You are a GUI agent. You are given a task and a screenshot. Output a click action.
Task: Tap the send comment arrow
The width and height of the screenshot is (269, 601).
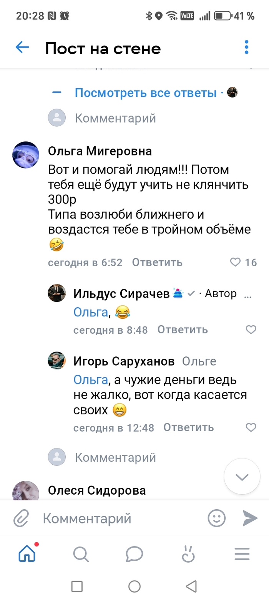point(250,518)
